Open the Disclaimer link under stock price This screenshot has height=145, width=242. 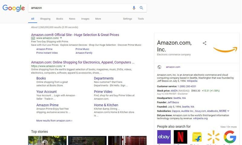pyautogui.click(x=183, y=94)
